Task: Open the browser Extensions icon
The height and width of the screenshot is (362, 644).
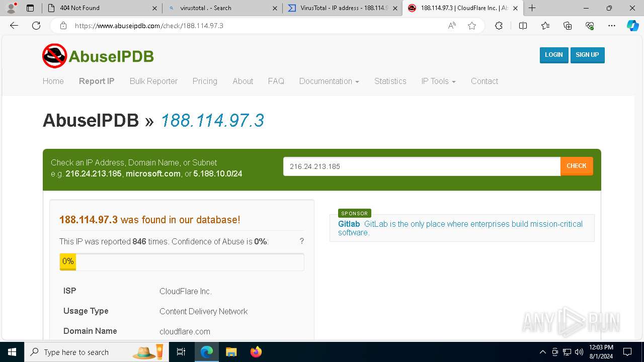Action: pos(499,26)
